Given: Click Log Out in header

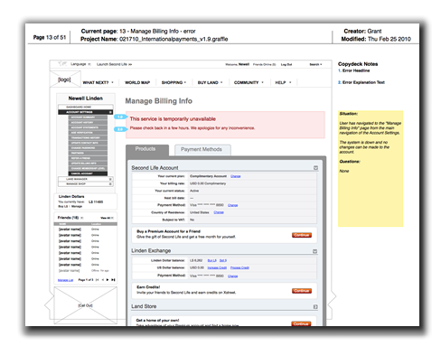Looking at the screenshot, I should (286, 64).
